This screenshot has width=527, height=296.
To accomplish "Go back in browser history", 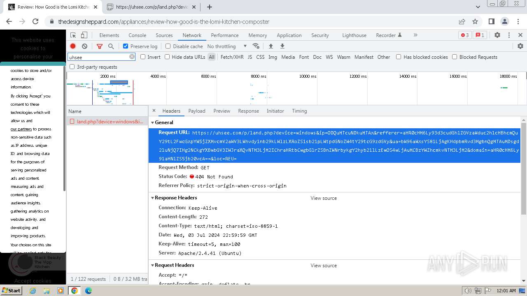I will coord(9,21).
